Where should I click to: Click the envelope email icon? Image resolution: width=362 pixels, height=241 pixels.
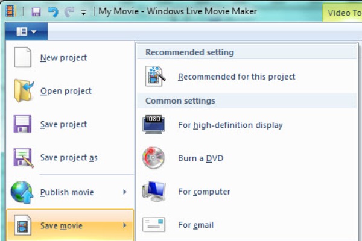click(x=154, y=224)
